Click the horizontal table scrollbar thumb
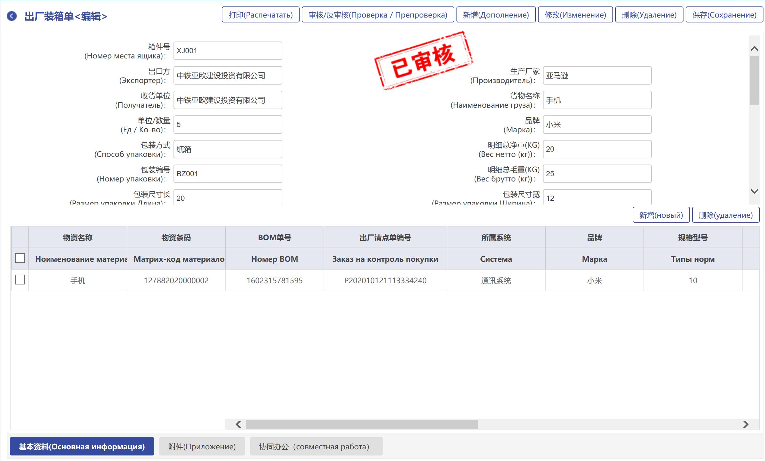 pyautogui.click(x=361, y=424)
